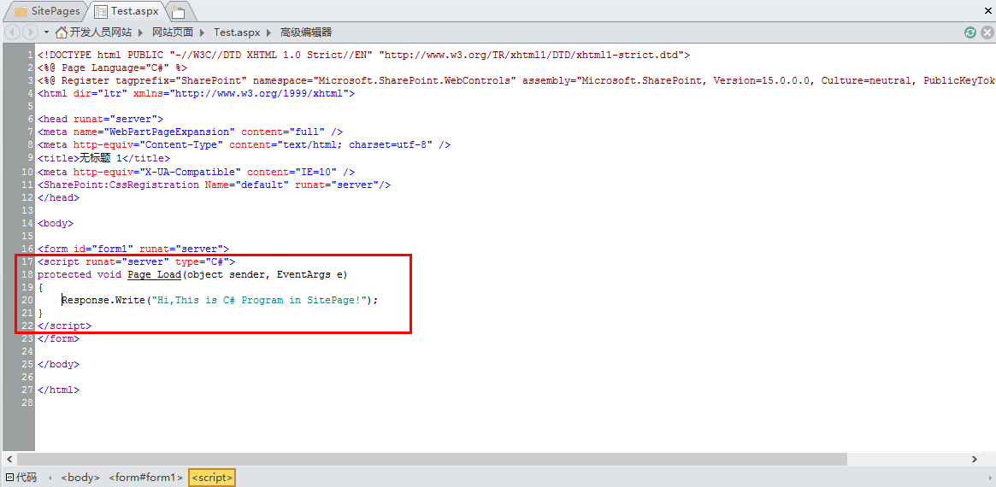This screenshot has height=487, width=996.
Task: Click the <body> tag on line 14
Action: [x=56, y=224]
